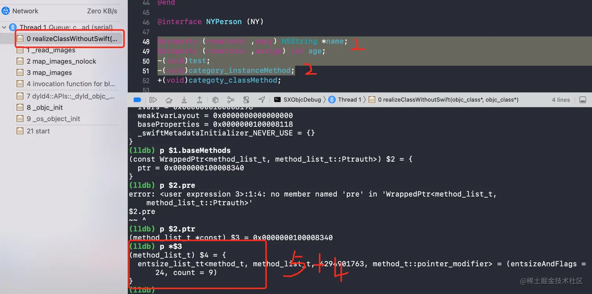Click the NSString *name property code
Viewport: 592px width, 294px height.
[314, 41]
